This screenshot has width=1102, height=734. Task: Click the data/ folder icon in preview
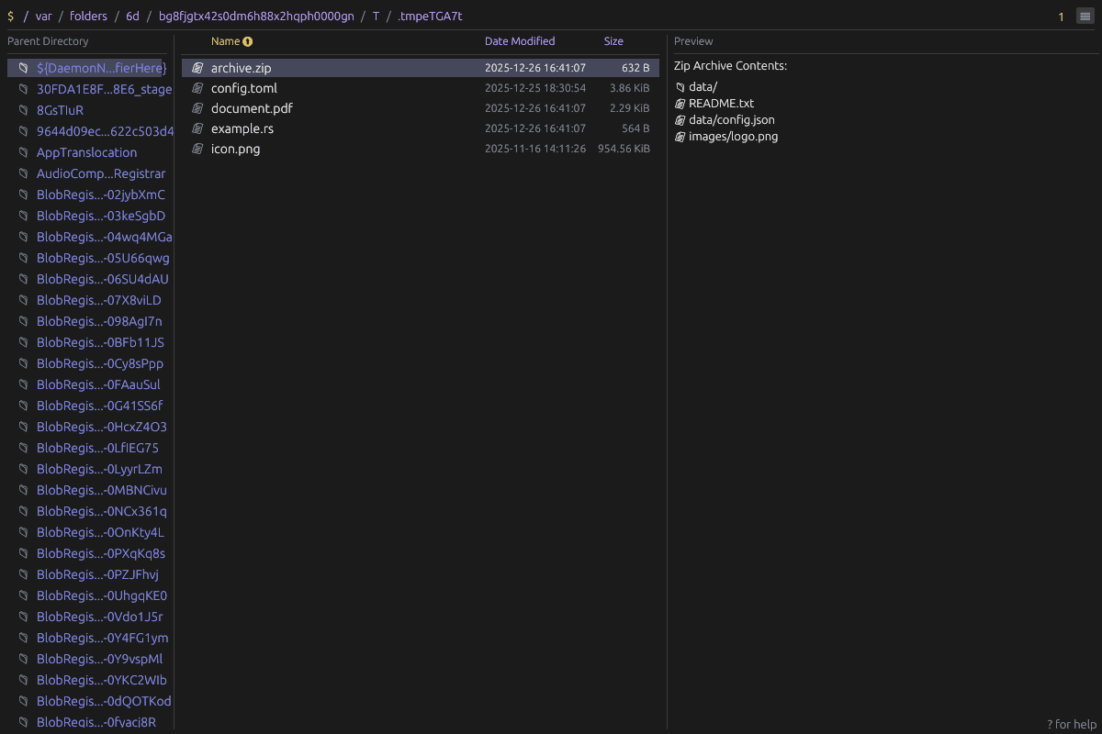[x=680, y=87]
